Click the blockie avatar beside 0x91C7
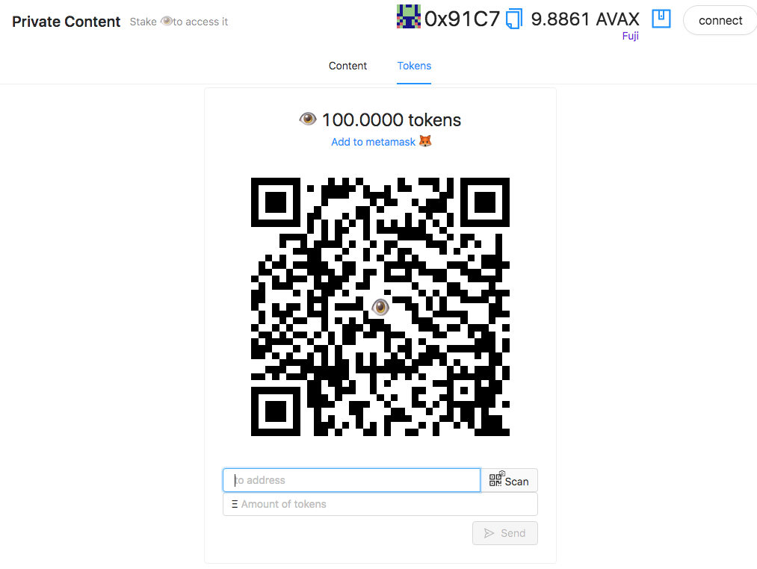This screenshot has height=569, width=757. click(409, 17)
